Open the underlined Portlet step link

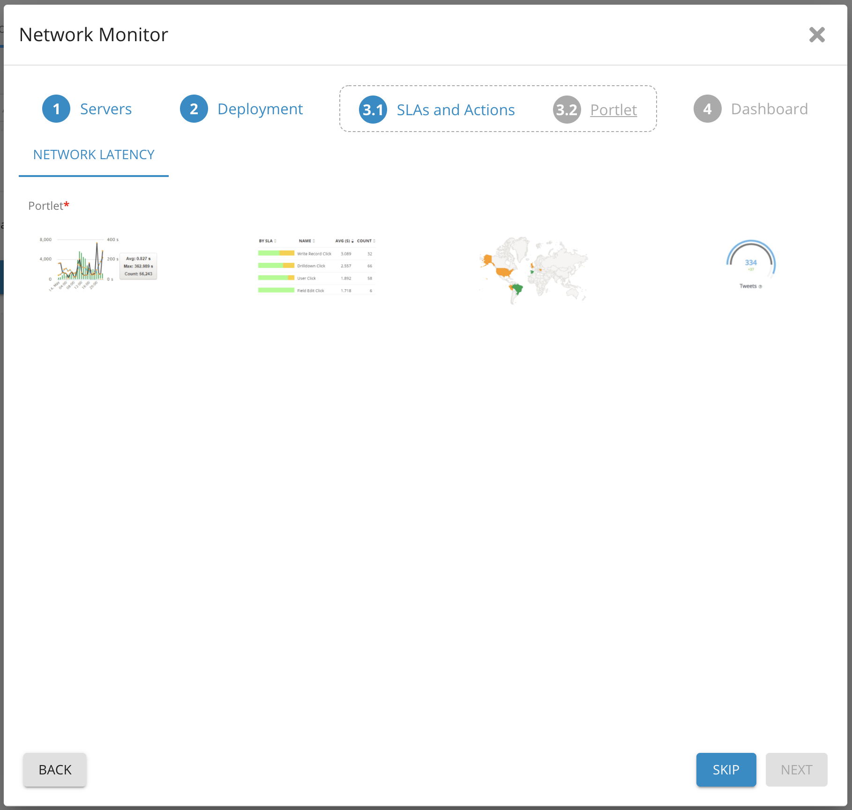(613, 110)
